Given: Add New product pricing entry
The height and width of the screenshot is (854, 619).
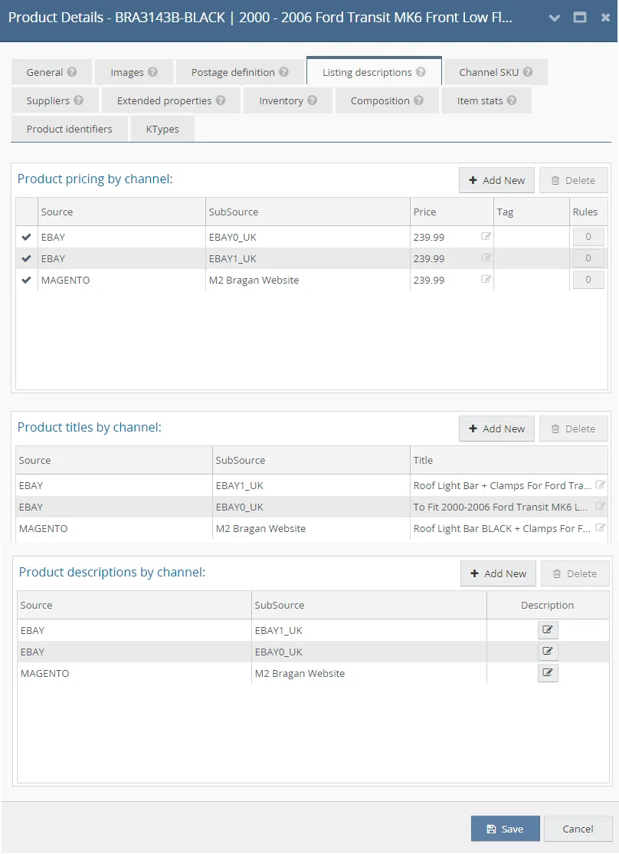Looking at the screenshot, I should coord(496,180).
